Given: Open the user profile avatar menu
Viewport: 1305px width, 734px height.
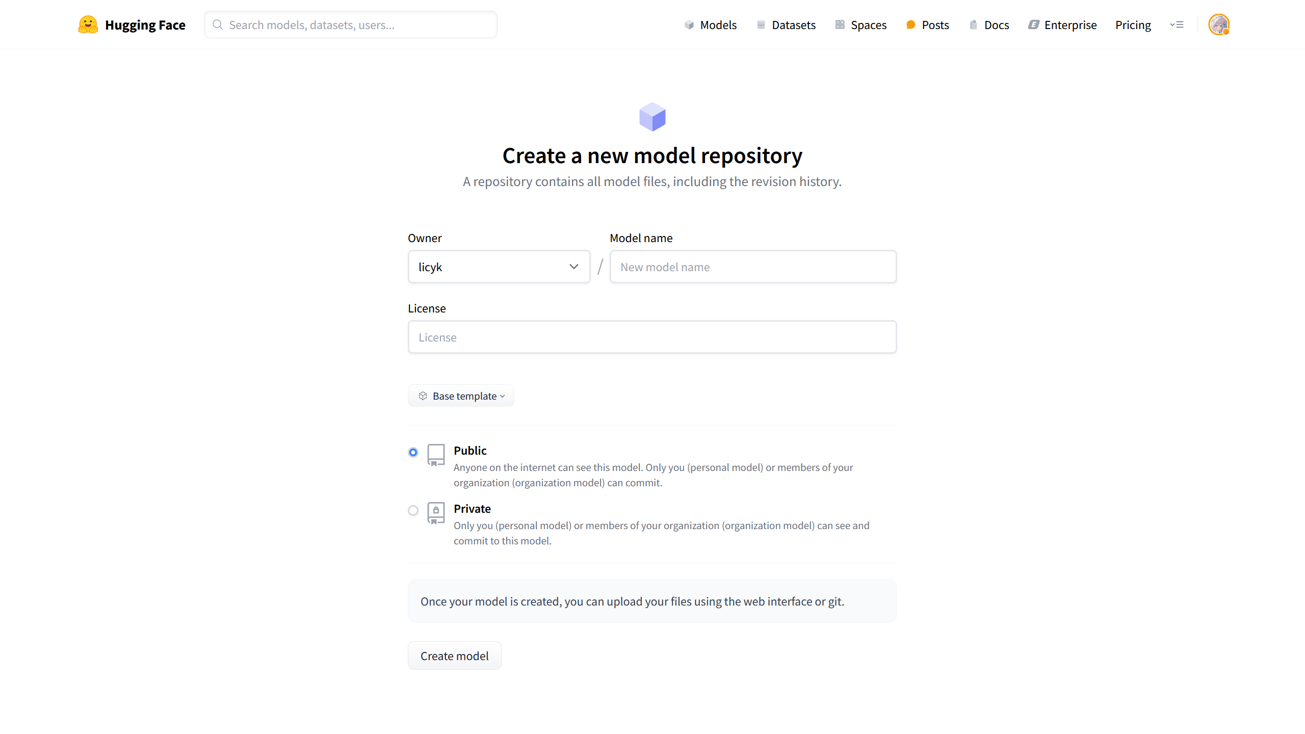Looking at the screenshot, I should pyautogui.click(x=1218, y=24).
